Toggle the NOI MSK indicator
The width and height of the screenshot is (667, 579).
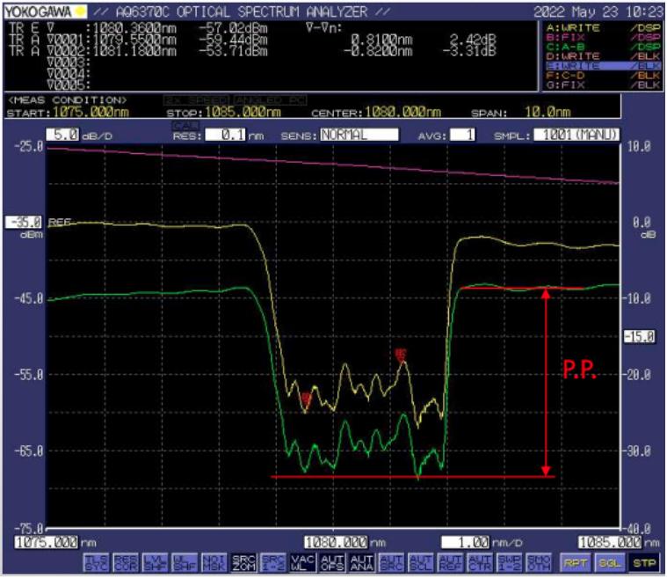pyautogui.click(x=214, y=562)
